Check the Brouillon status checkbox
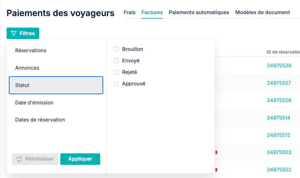The image size is (300, 178). [116, 49]
